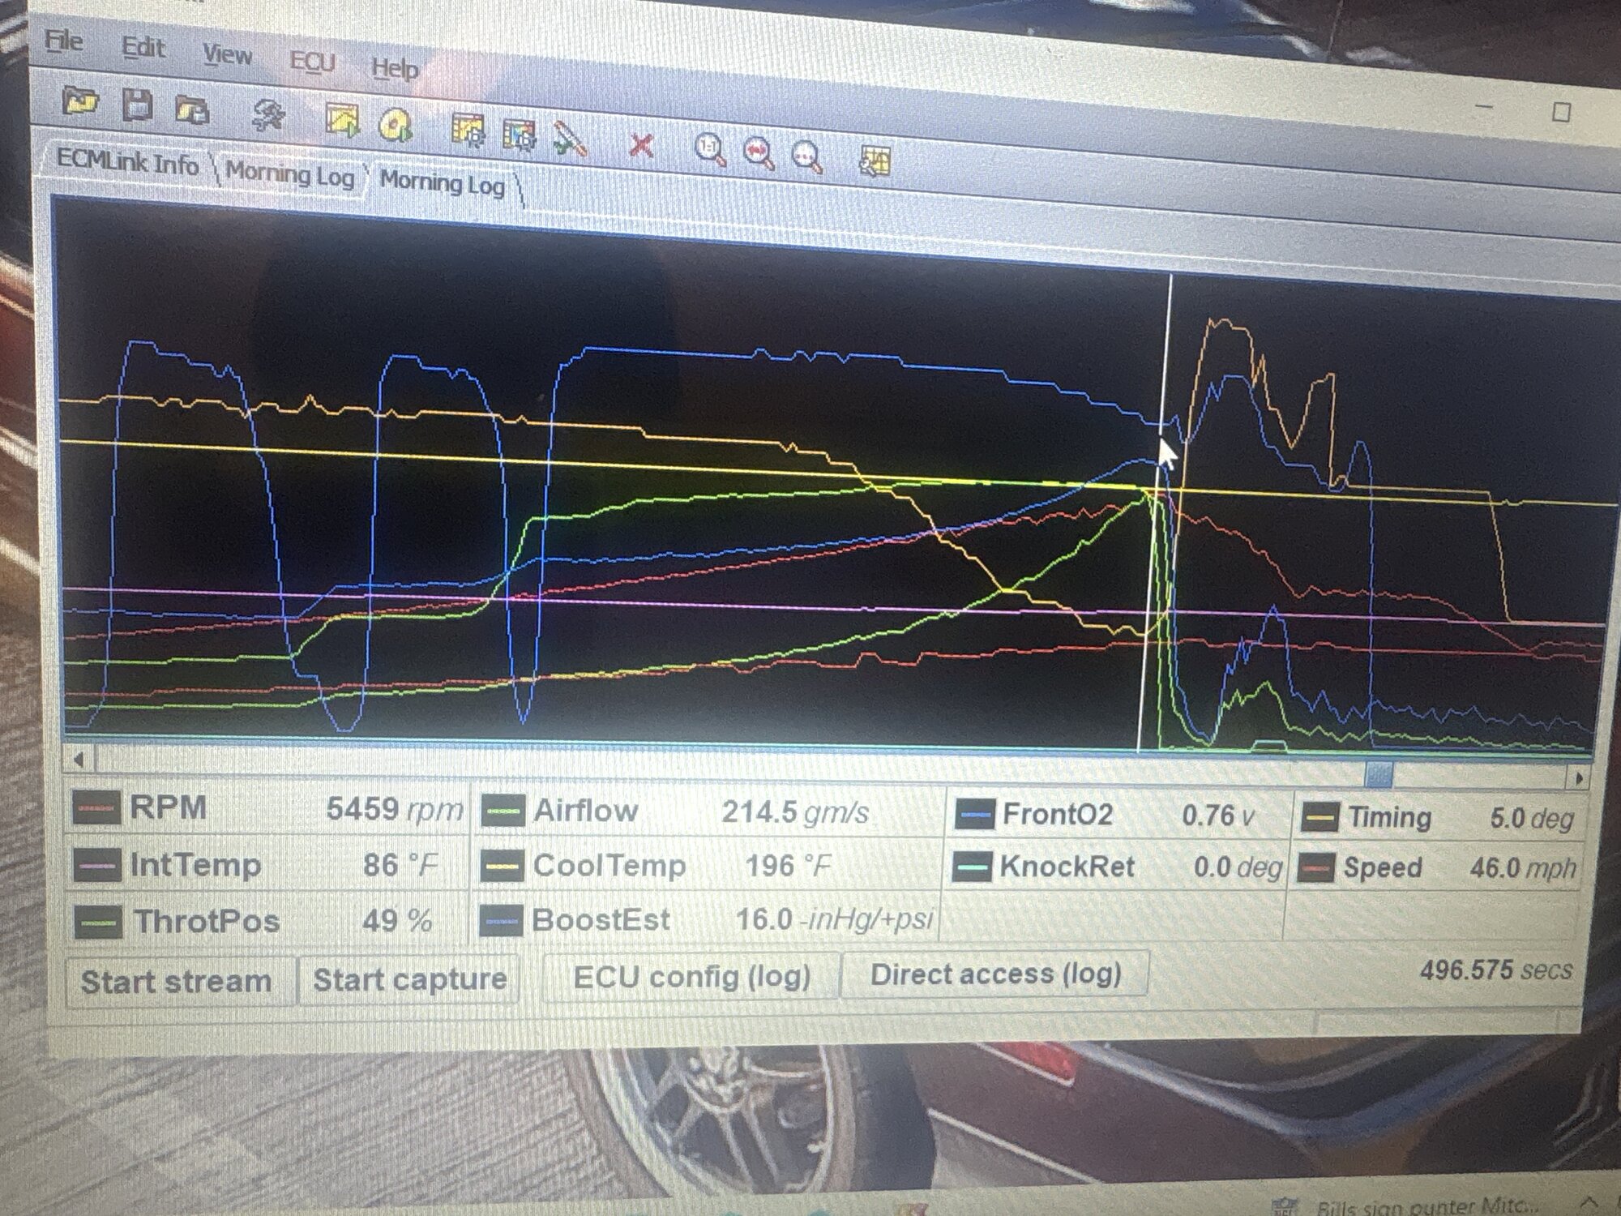Click the 496.575 secs time readout

[1495, 970]
